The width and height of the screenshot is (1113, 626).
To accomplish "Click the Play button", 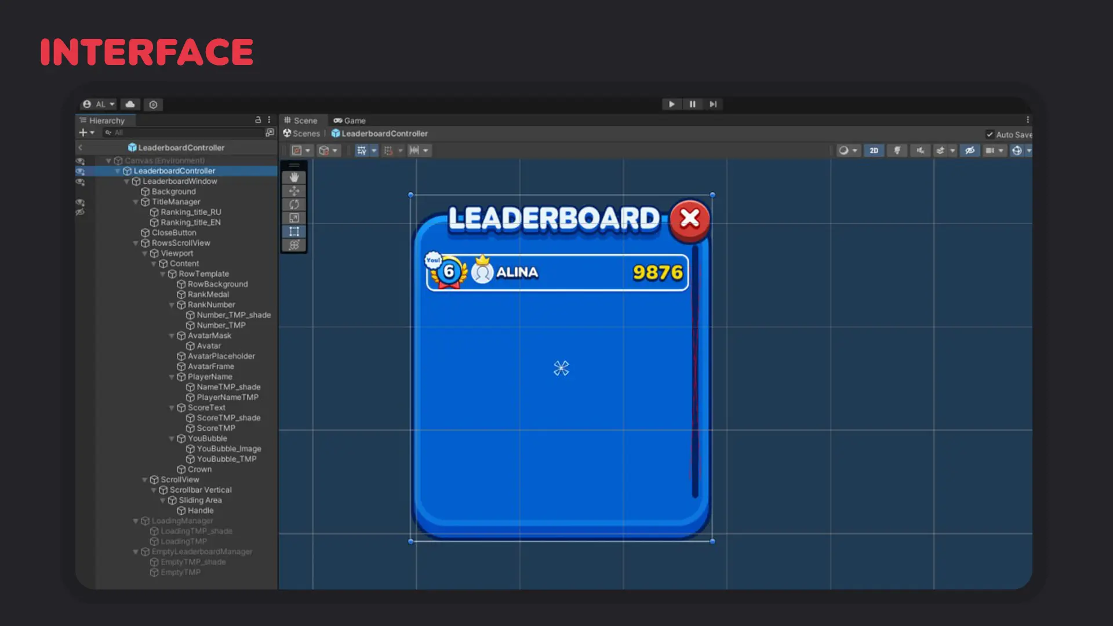I will (x=671, y=104).
